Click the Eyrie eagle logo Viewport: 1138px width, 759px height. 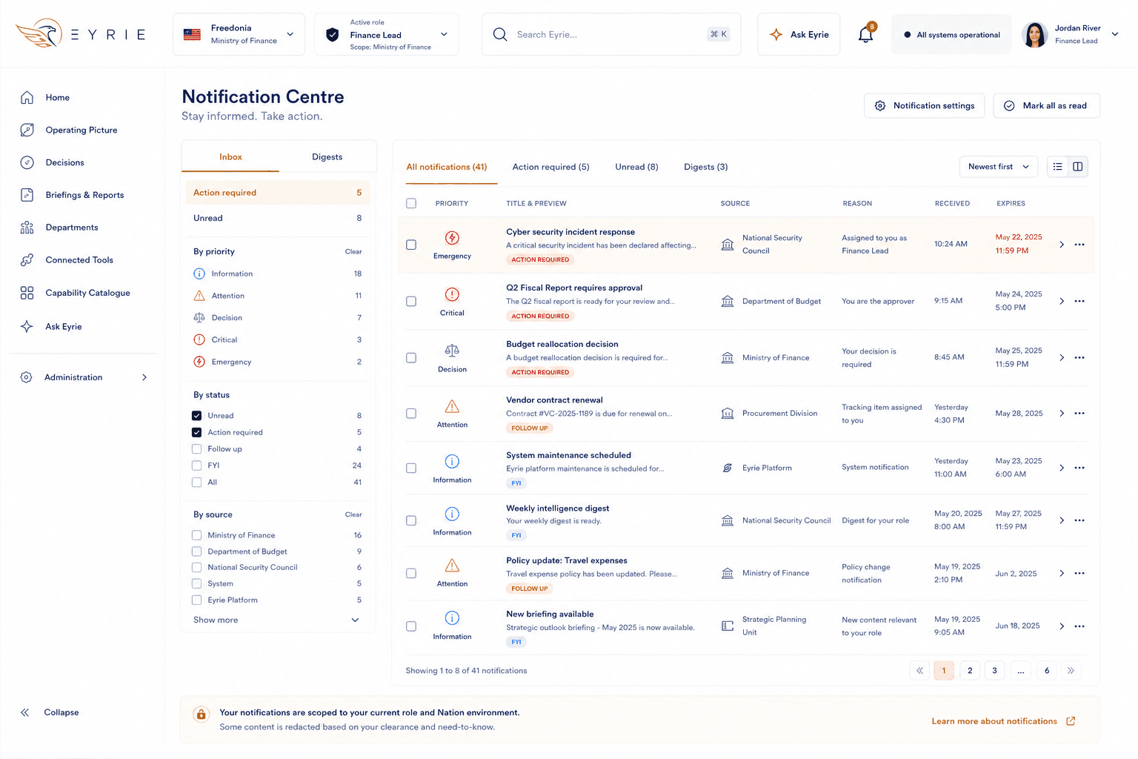[39, 33]
